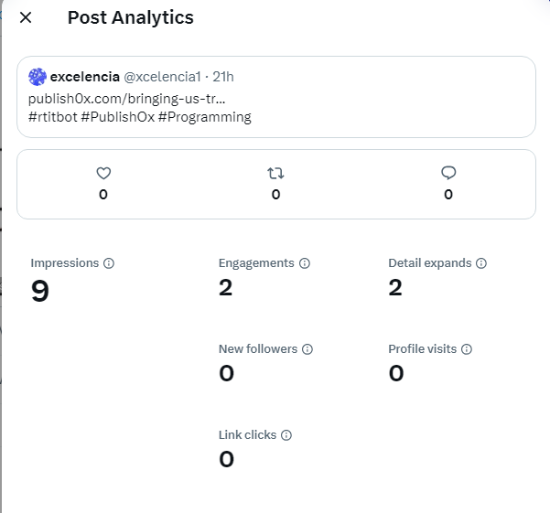Open the @xcelencia1 handle
Viewport: 550px width, 513px height.
[x=162, y=77]
